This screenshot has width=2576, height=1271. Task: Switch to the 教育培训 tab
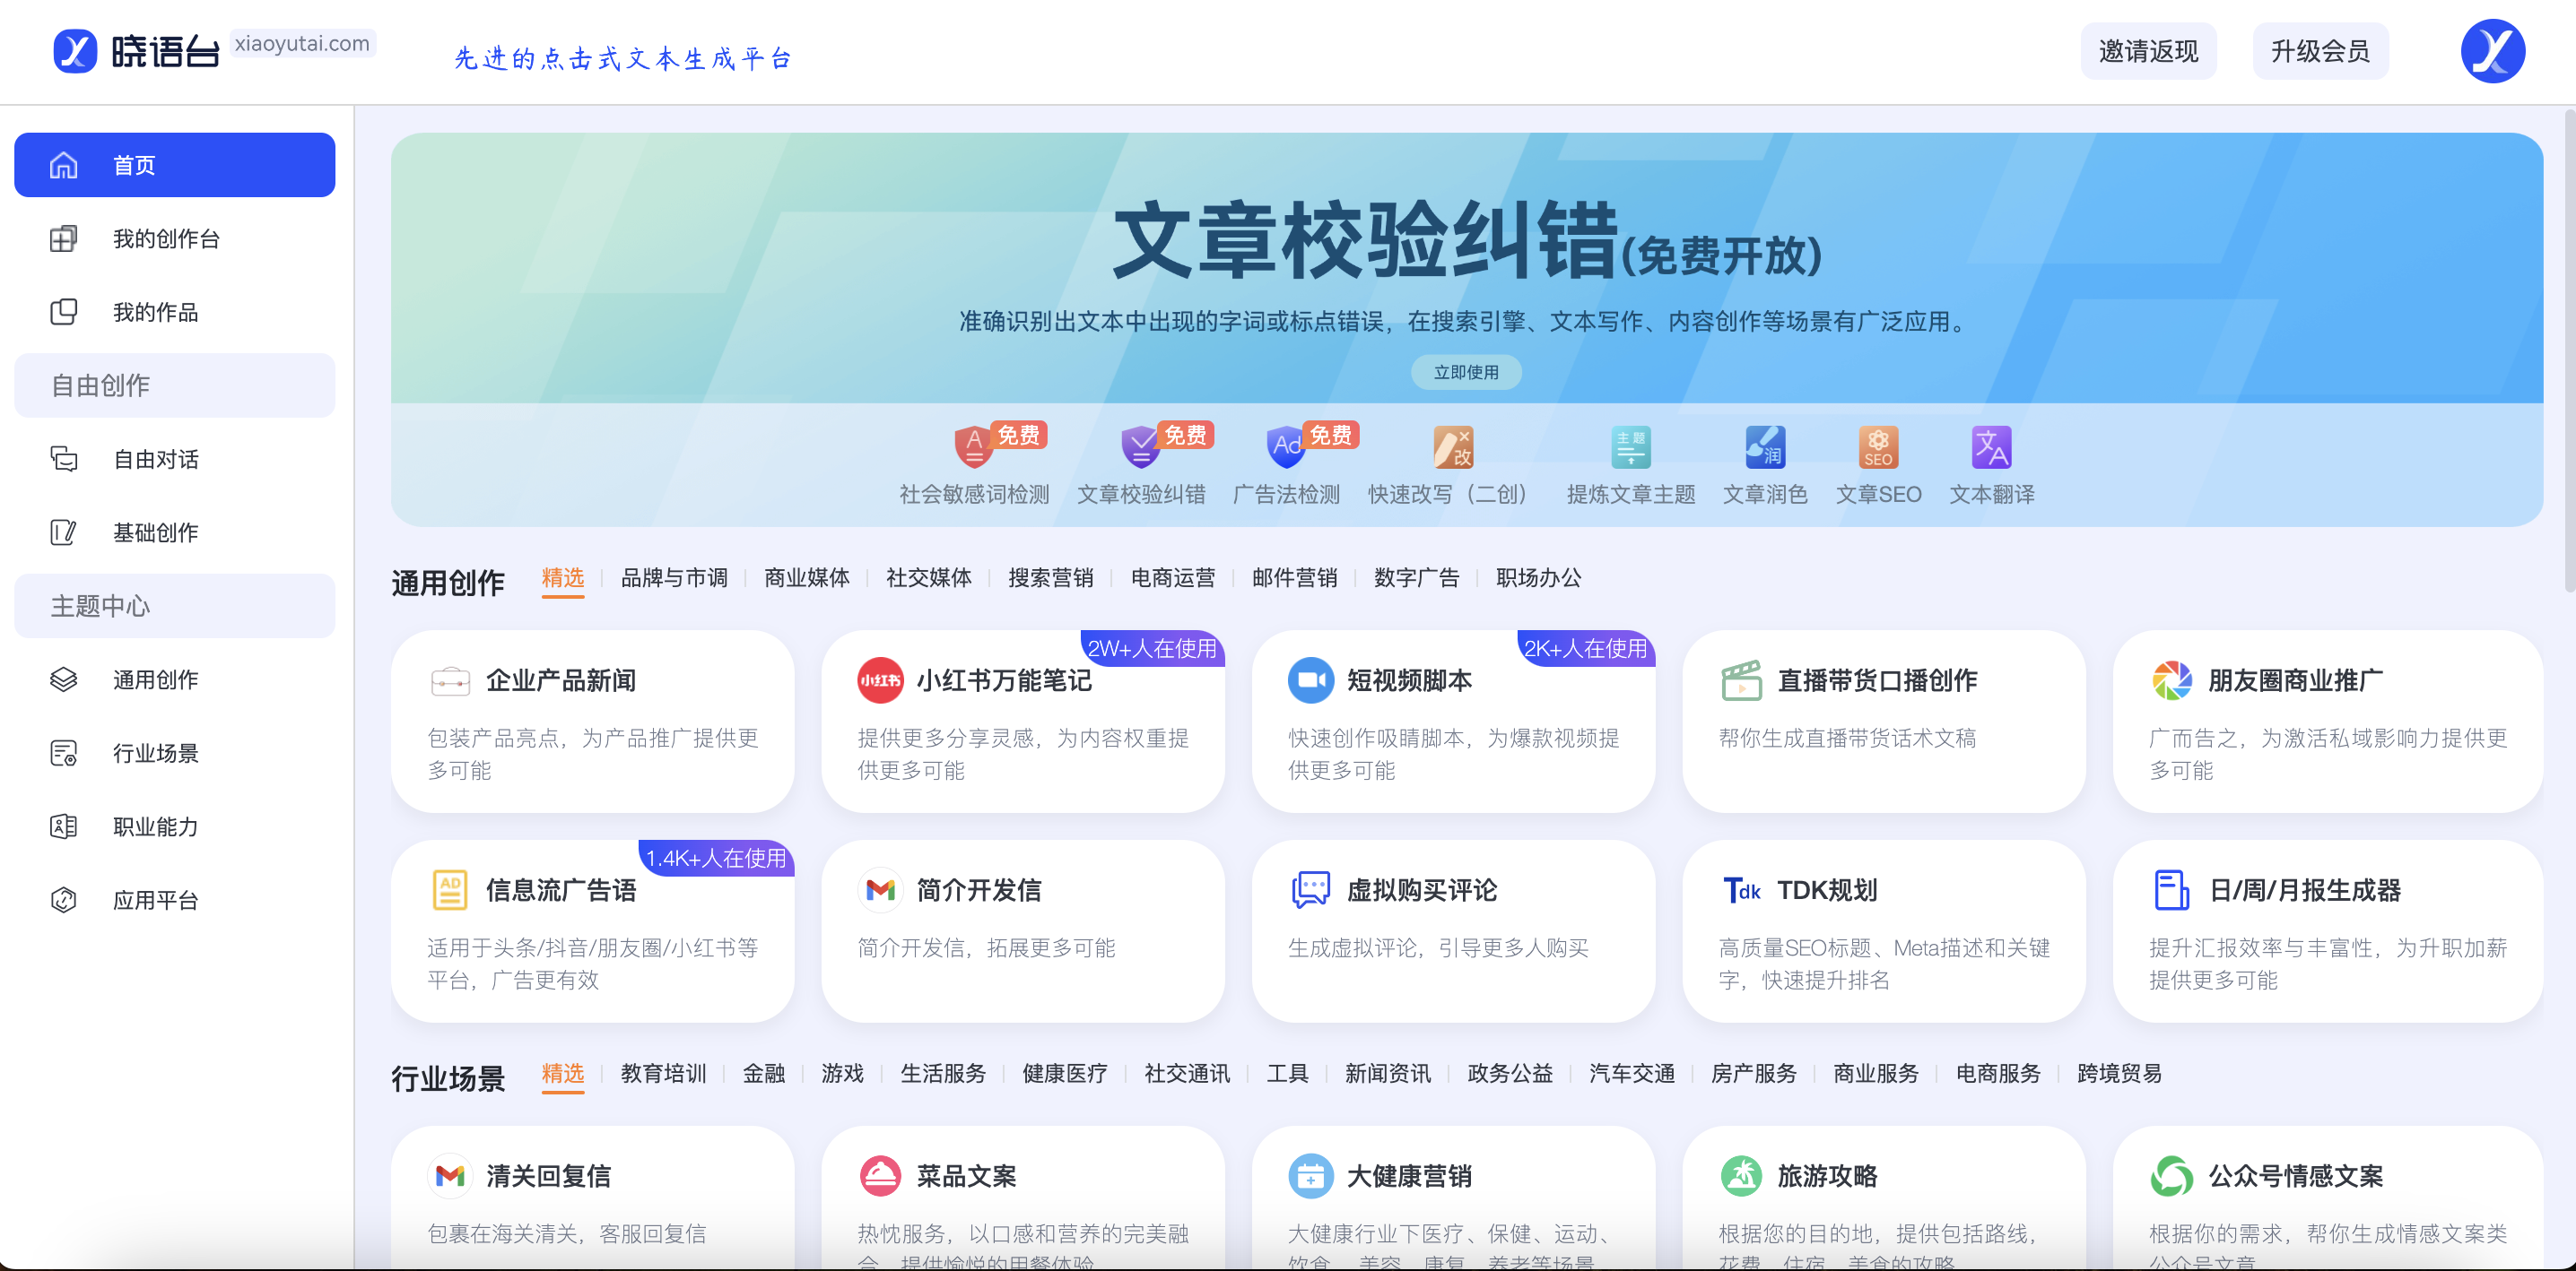click(662, 1074)
